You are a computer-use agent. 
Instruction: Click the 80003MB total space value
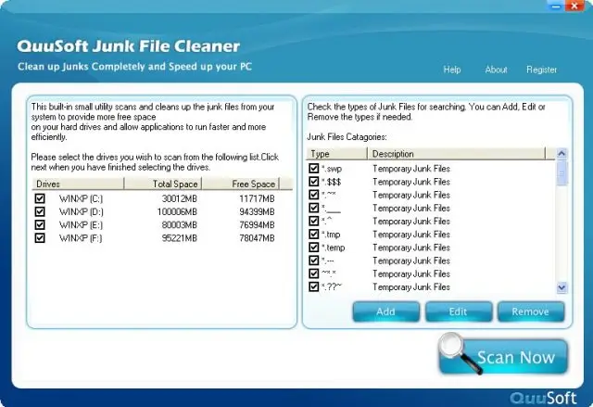[179, 225]
